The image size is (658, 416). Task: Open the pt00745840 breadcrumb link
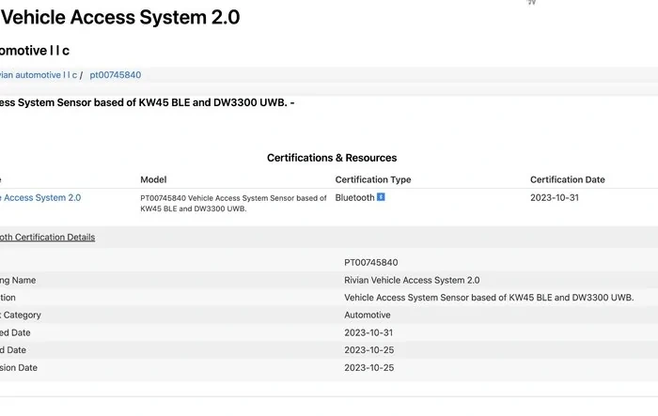click(x=116, y=75)
